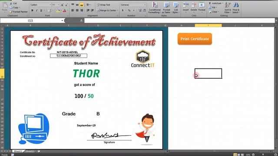The width and height of the screenshot is (278, 156).
Task: Open the Calibri font name dropdown
Action: 50,5
